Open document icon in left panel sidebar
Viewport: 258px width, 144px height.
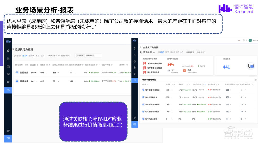coord(8,59)
